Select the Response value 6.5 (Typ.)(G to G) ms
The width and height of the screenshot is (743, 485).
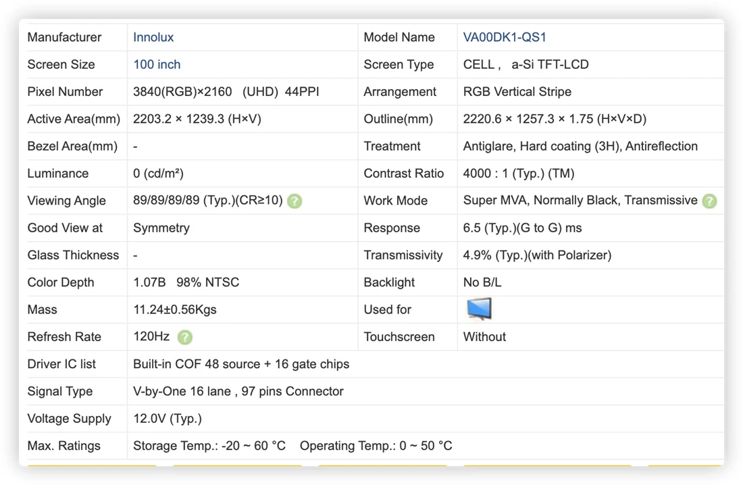click(x=522, y=228)
